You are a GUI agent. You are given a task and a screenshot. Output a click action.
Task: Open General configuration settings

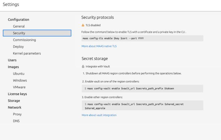(19, 26)
